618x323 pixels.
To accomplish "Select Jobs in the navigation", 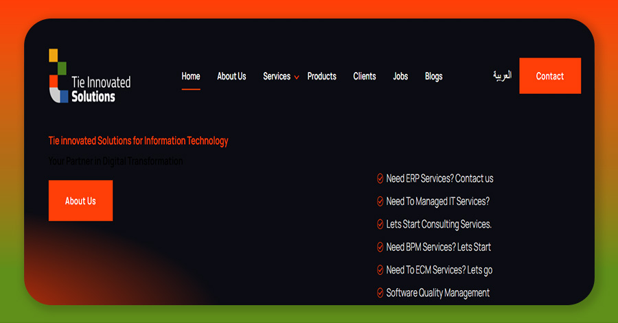I will click(x=400, y=76).
